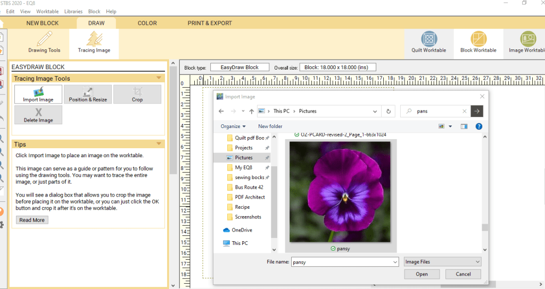Collapse the Tracing Image Tools panel
545x289 pixels.
(159, 78)
